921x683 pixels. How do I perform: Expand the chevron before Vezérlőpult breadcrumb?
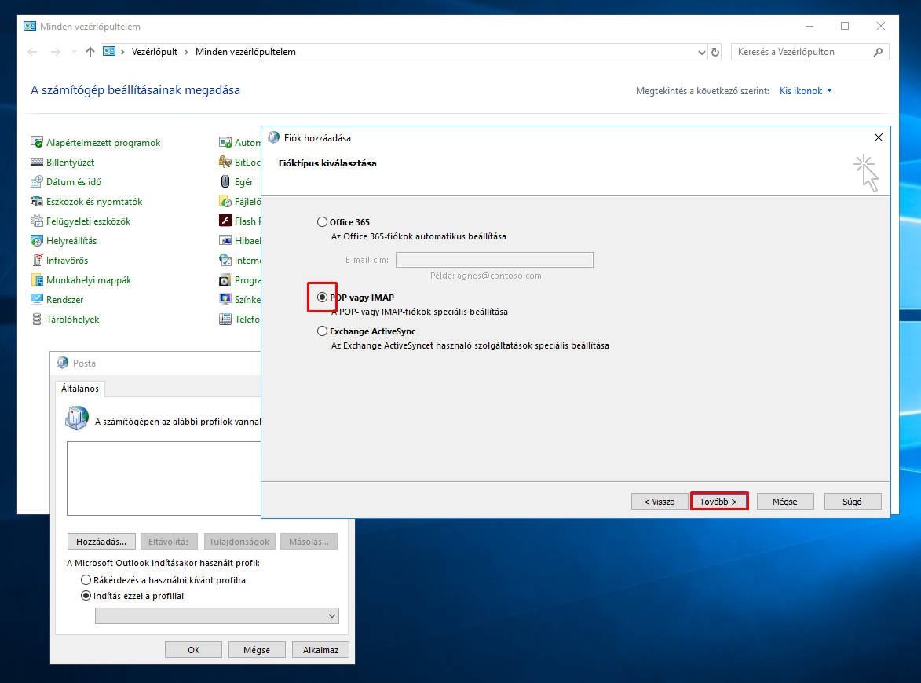pyautogui.click(x=122, y=52)
